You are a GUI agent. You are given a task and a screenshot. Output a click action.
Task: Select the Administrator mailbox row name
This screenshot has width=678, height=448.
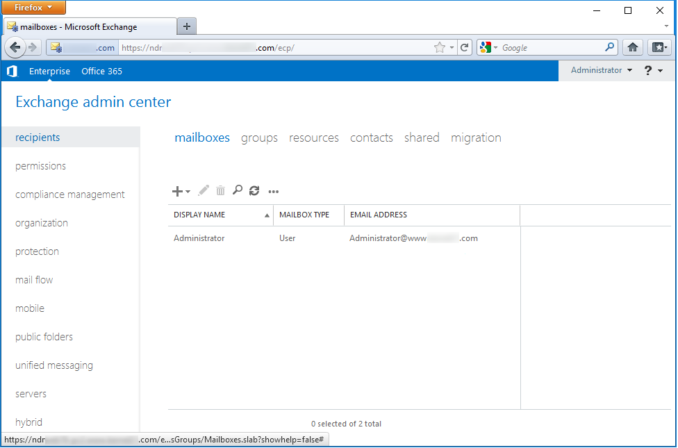point(199,238)
